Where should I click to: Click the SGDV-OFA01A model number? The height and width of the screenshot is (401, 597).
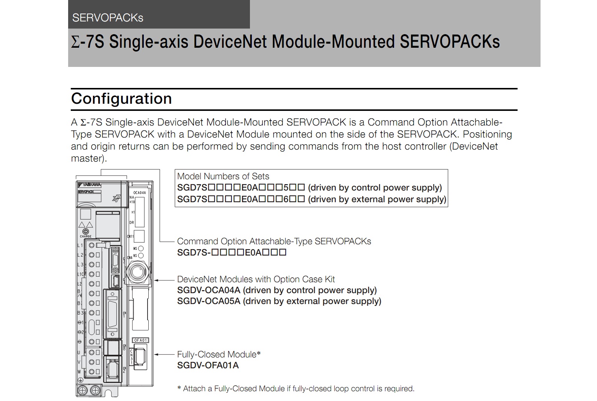pyautogui.click(x=208, y=365)
